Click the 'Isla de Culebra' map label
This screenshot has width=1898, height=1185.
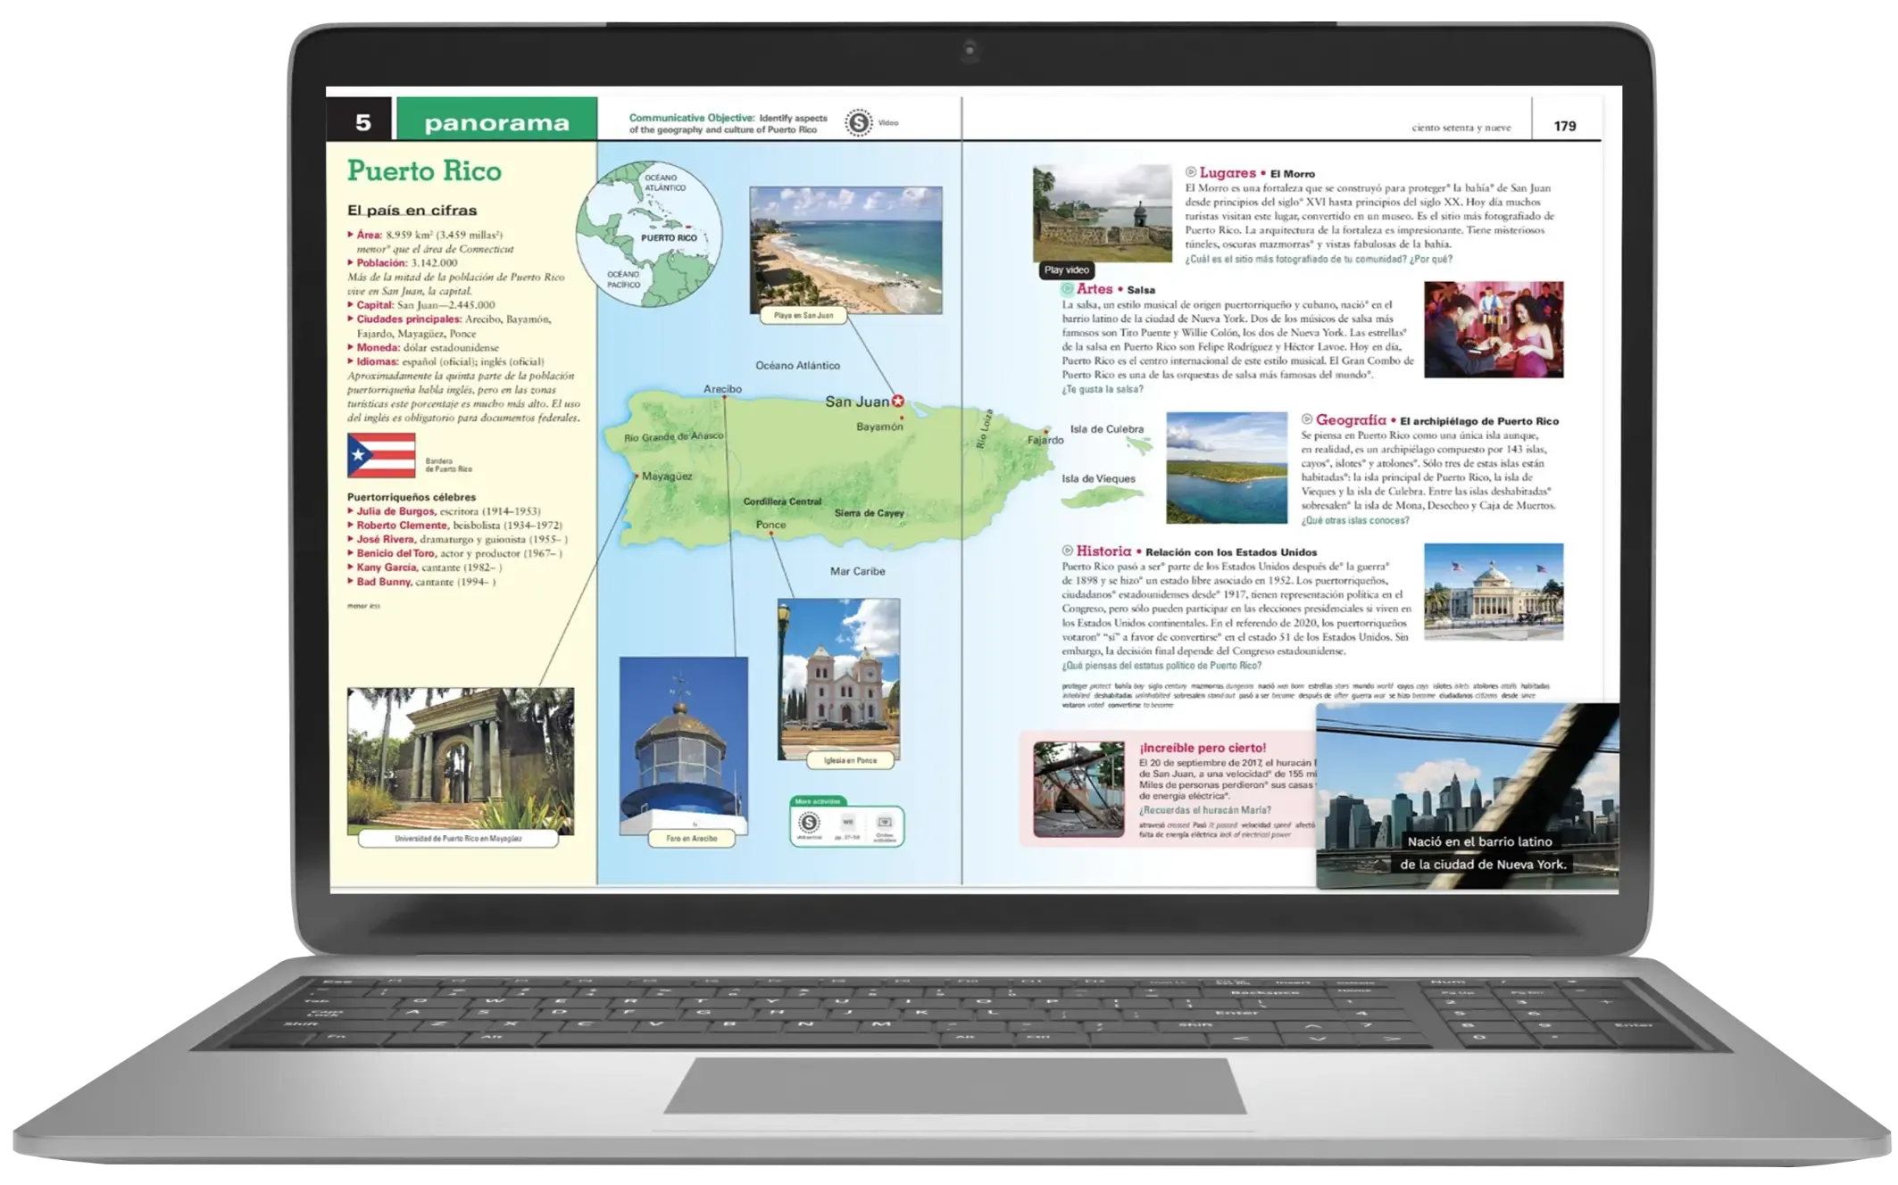pyautogui.click(x=1106, y=429)
